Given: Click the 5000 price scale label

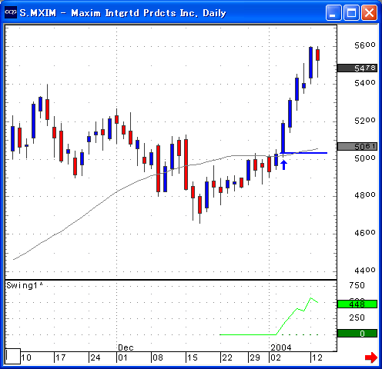Looking at the screenshot, I should [364, 158].
